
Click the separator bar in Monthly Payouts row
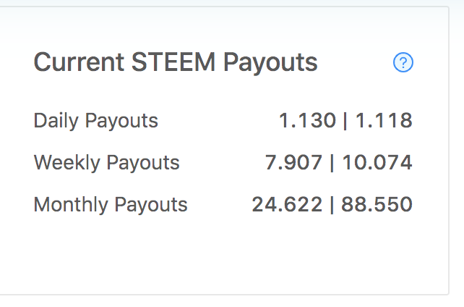(332, 205)
